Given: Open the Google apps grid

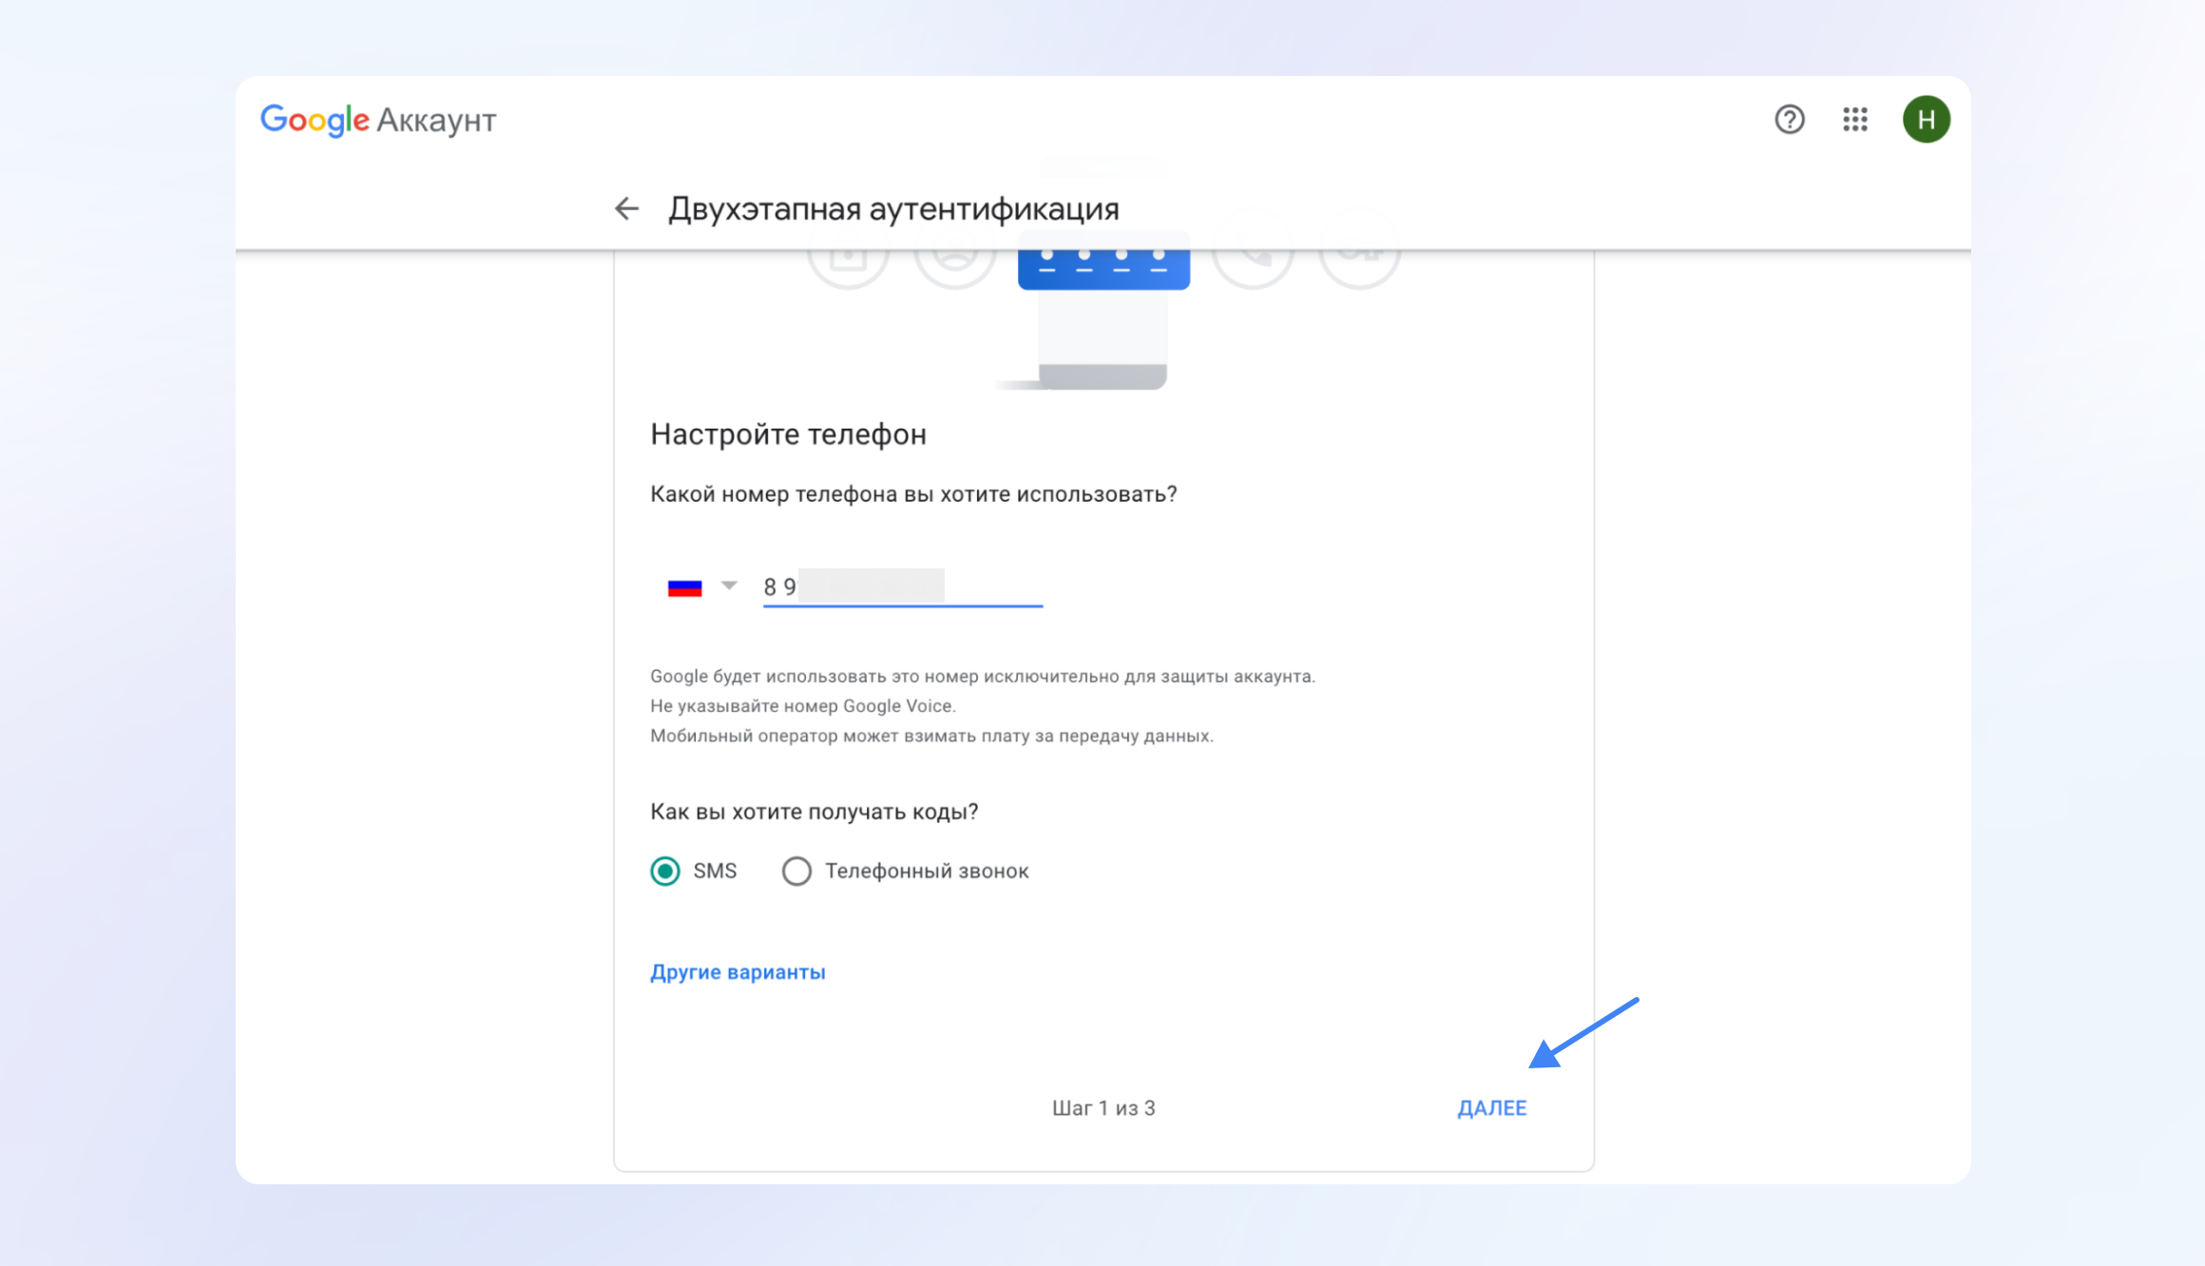Looking at the screenshot, I should coord(1854,120).
